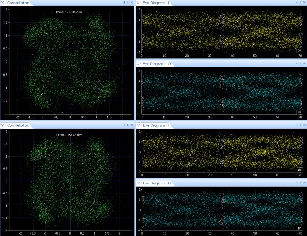Click right tab-scroll arrow in Y - Constellation panel
Viewport: 307px width, 236px height.
click(128, 125)
